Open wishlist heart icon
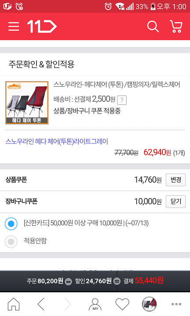Image resolution: width=190 pixels, height=316 pixels. pos(122,304)
